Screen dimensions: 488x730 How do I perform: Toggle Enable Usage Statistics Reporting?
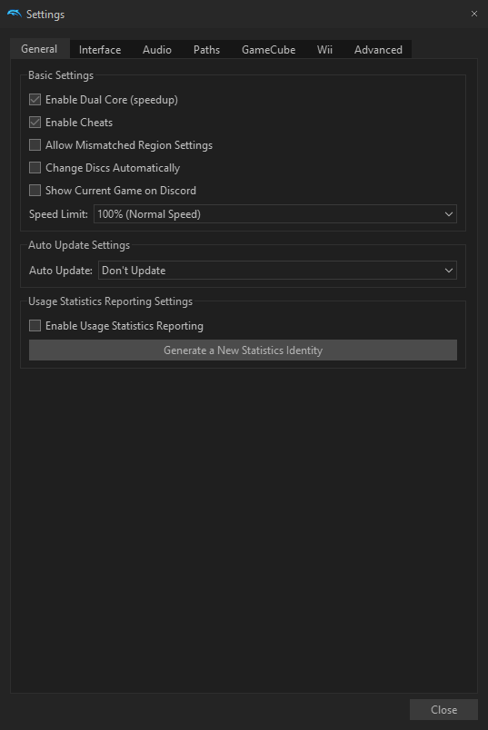35,326
